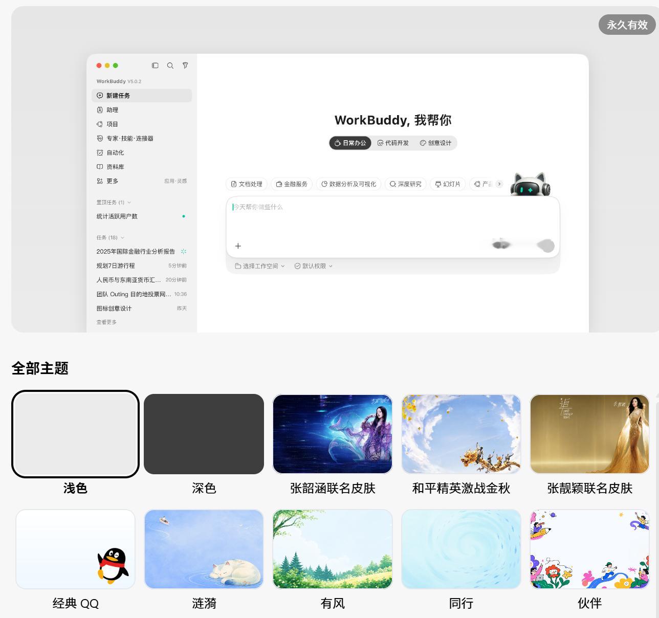This screenshot has width=659, height=618.
Task: Collapse the 置顶任务 (1) section
Action: tap(114, 203)
